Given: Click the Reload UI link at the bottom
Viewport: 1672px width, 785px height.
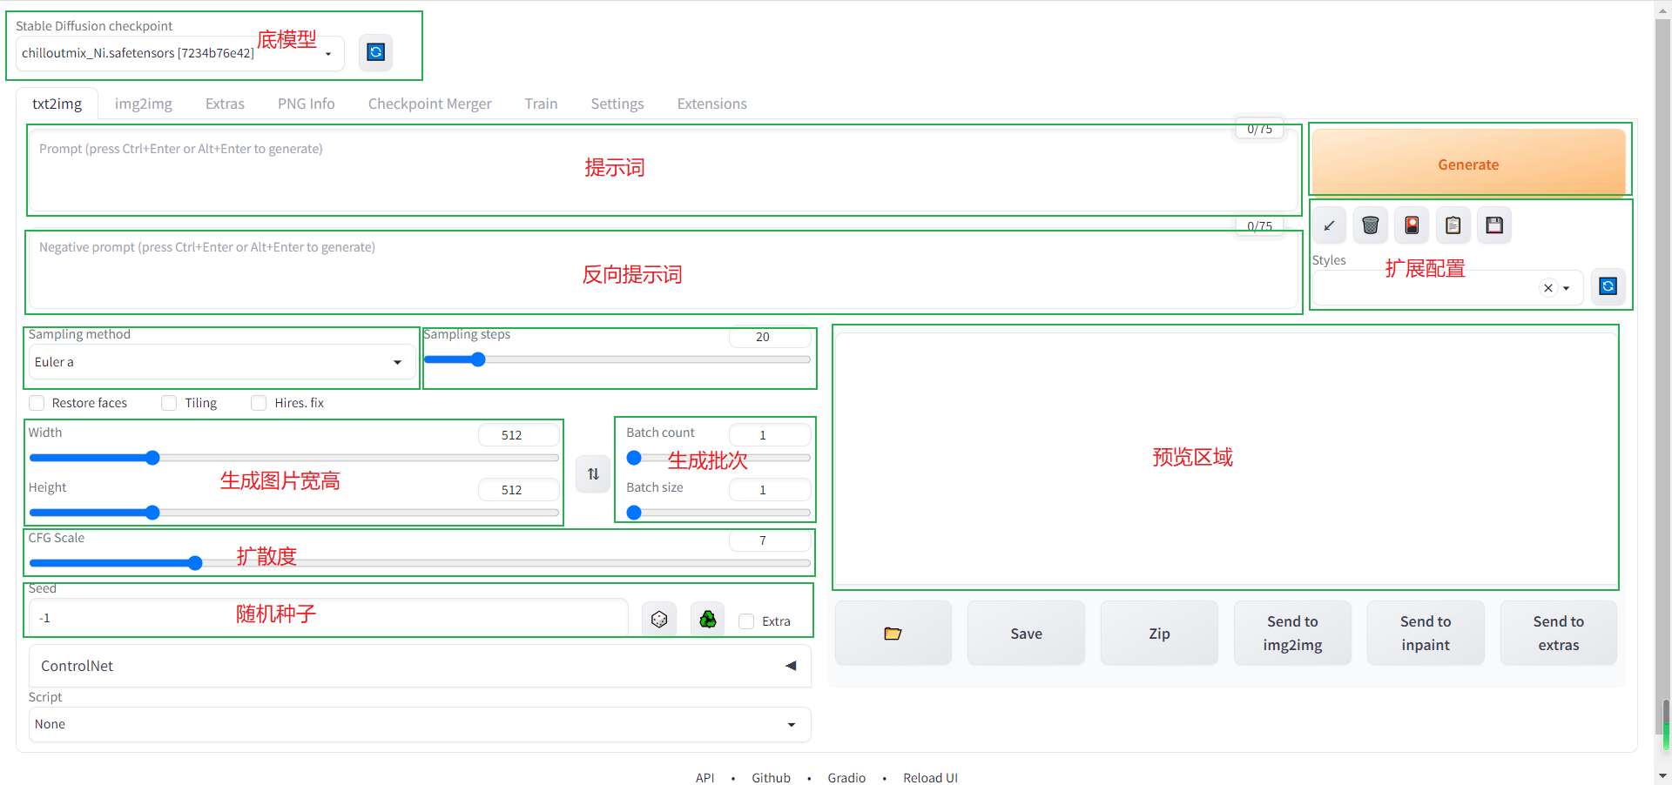Looking at the screenshot, I should (x=930, y=777).
